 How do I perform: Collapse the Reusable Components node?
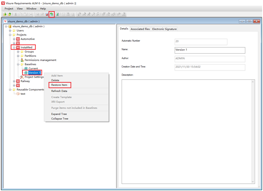(x=10, y=90)
